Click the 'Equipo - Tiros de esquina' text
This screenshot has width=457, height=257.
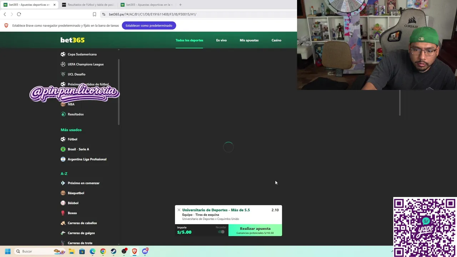pyautogui.click(x=201, y=215)
